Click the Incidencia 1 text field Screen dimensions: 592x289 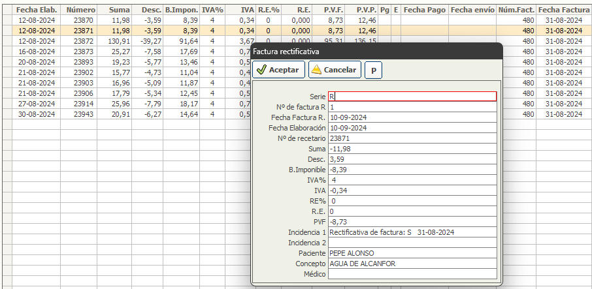pyautogui.click(x=412, y=232)
